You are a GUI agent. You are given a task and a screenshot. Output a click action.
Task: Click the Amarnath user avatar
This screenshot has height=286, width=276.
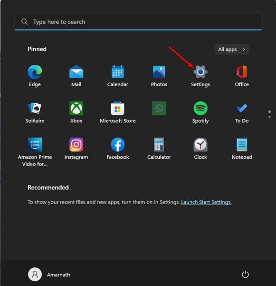coord(35,275)
